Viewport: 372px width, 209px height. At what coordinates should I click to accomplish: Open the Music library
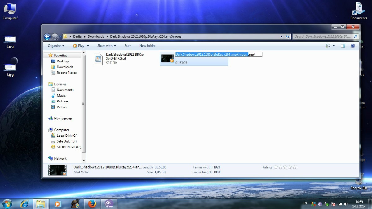(x=61, y=95)
